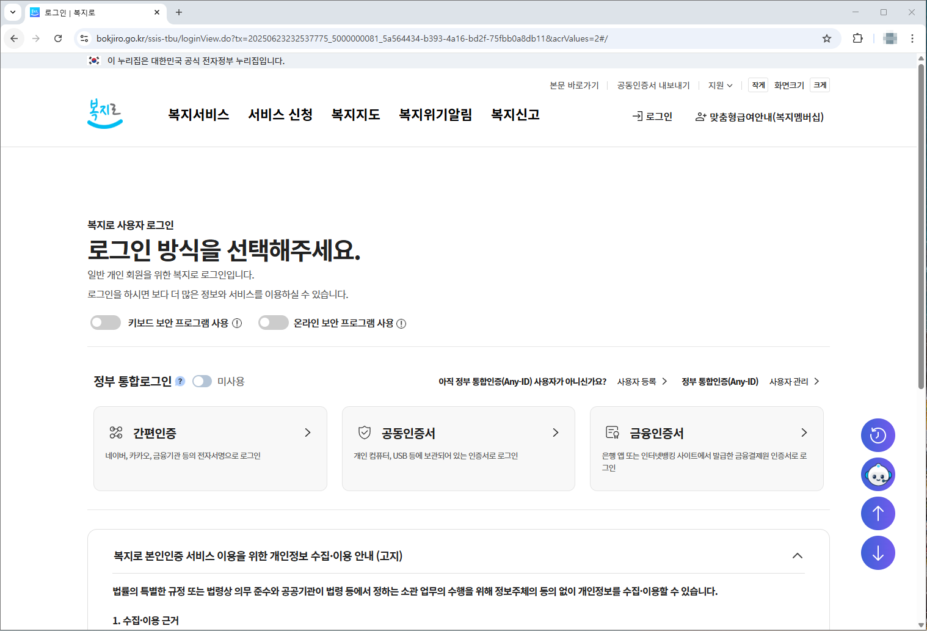Open the Chrome three-dot menu
Screen dimensions: 927x631
click(x=912, y=38)
